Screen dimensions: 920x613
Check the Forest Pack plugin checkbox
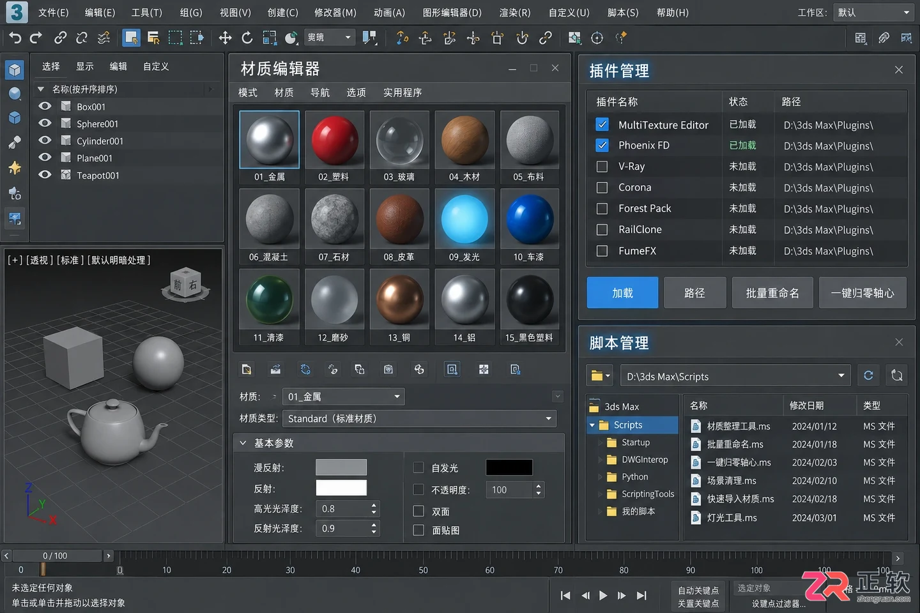602,209
